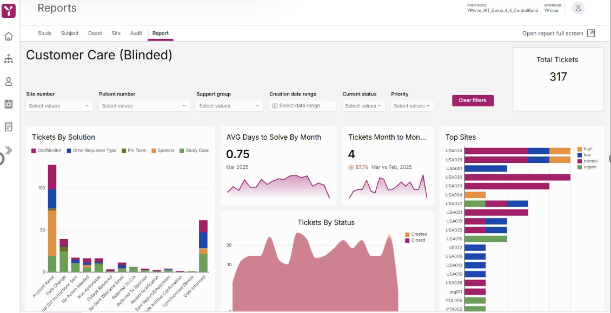
Task: Toggle the Closed legend swatch
Action: tap(407, 240)
